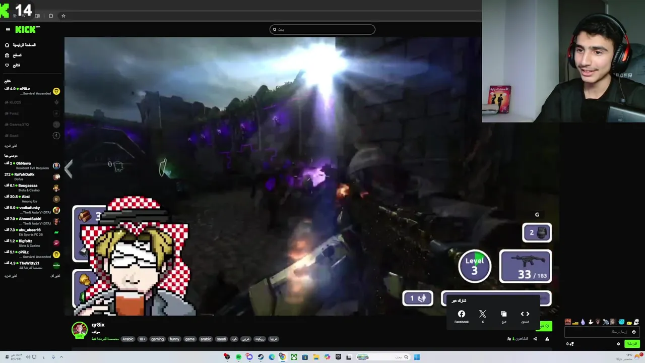Image resolution: width=645 pixels, height=363 pixels.
Task: Open recommended channel RaYaNDaRk playing Dofus
Action: click(x=32, y=176)
